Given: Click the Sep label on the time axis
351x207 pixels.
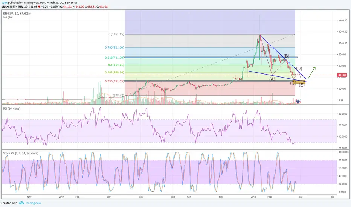Looking at the screenshot, I should point(189,197).
